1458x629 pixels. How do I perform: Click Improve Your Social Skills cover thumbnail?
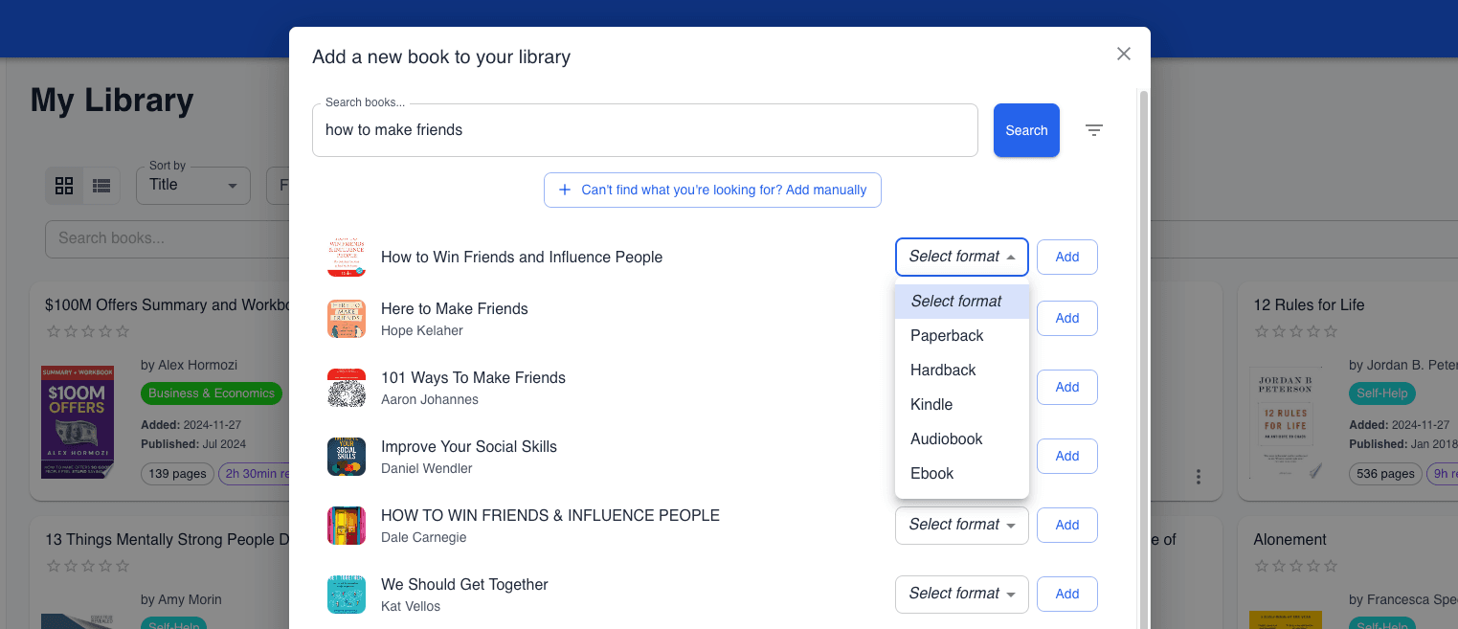[347, 457]
